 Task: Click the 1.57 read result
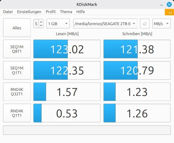(x=67, y=92)
